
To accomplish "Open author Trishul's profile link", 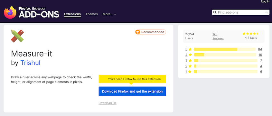I will 30,63.
